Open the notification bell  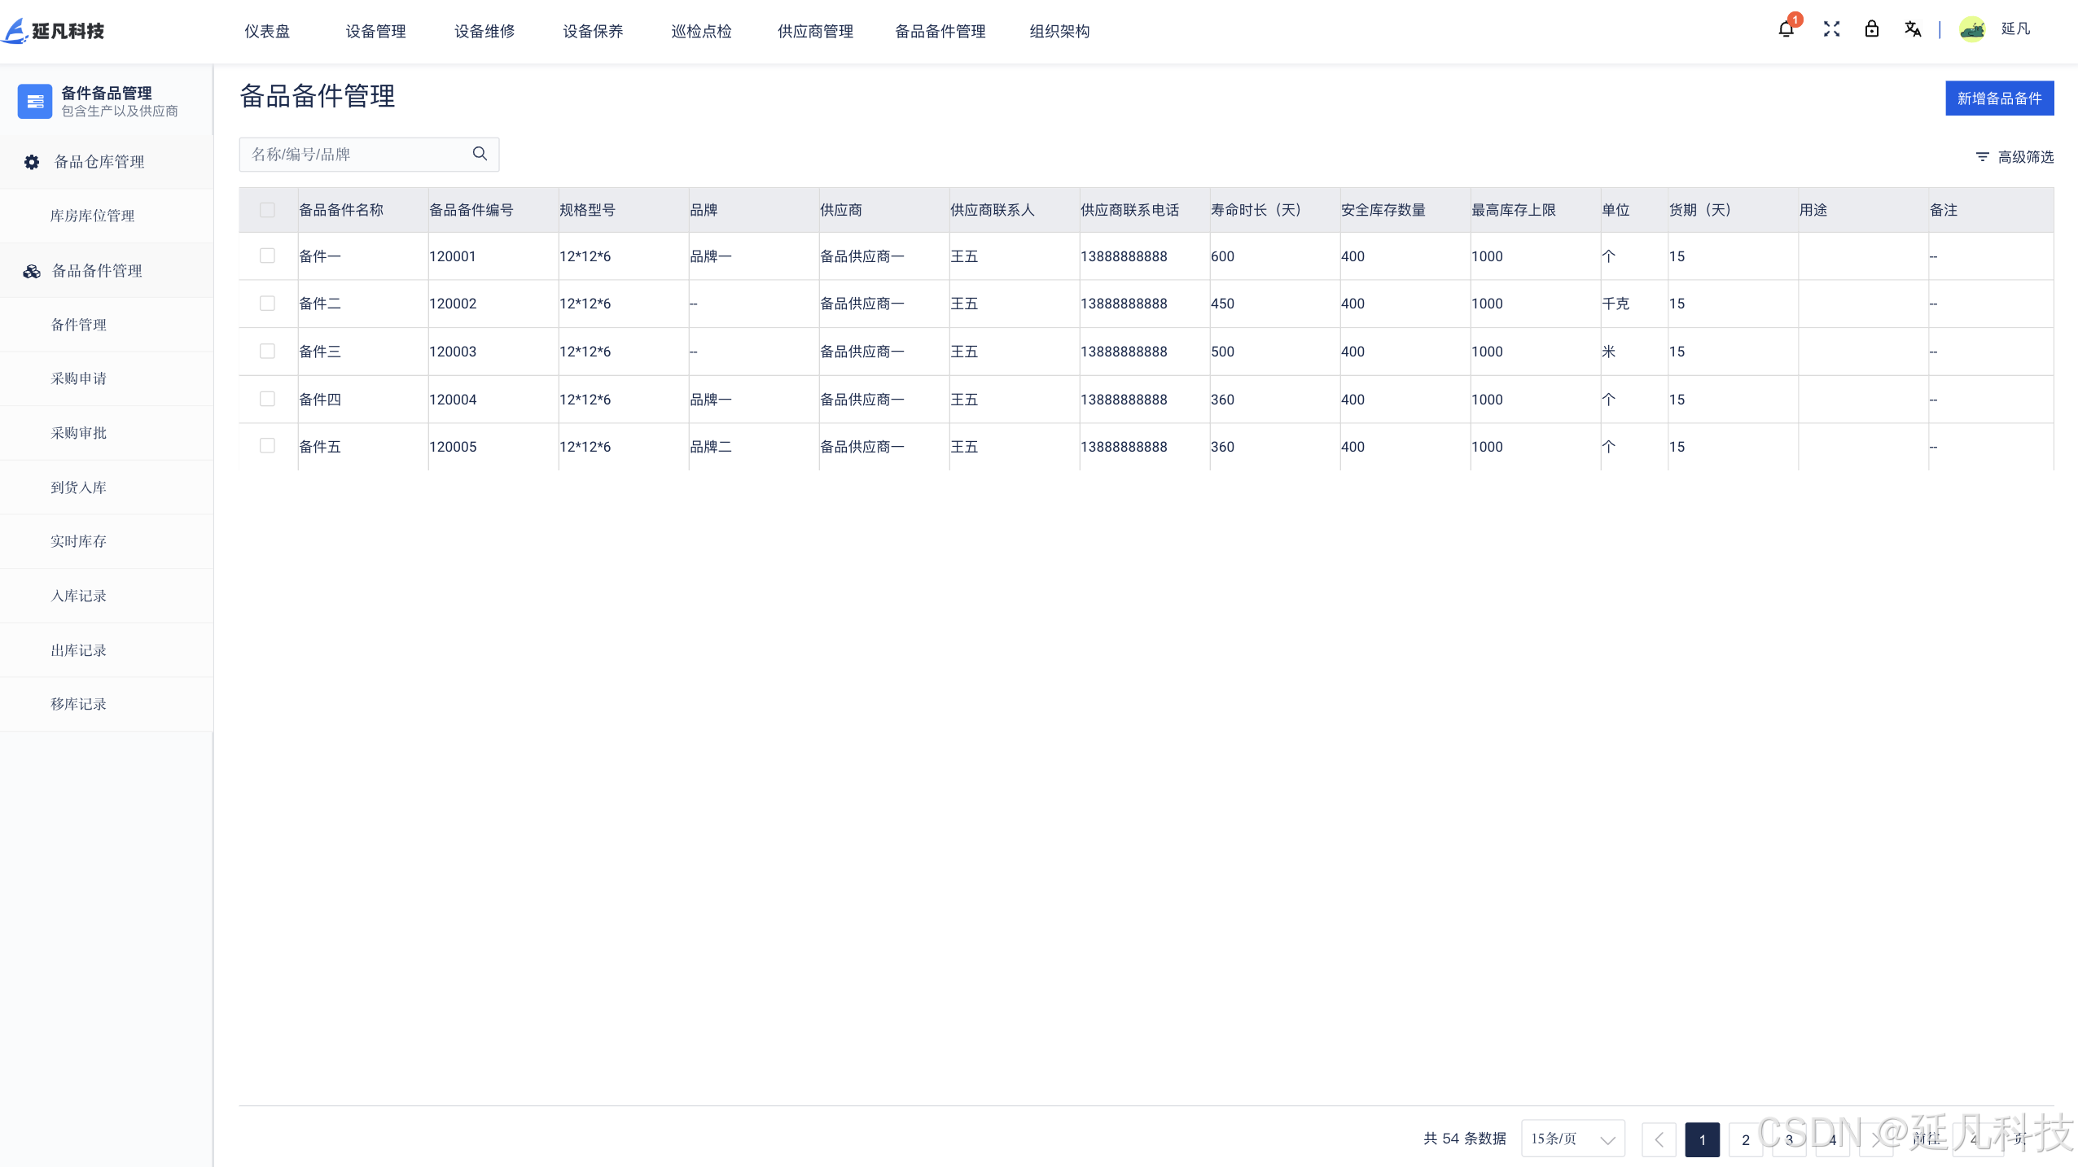click(1786, 30)
